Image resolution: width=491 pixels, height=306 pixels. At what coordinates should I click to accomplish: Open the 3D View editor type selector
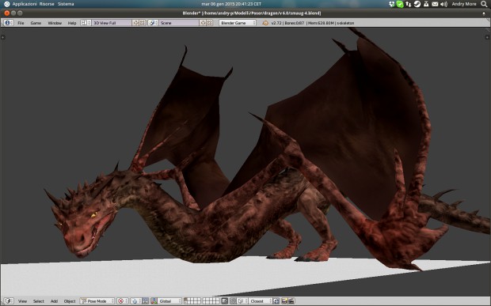[x=9, y=301]
